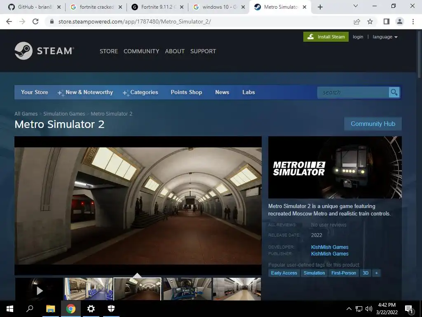Select the driver cab controls thumbnail
Screen dimensions: 422x317
pos(188,289)
